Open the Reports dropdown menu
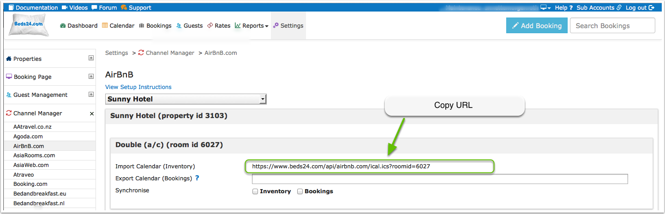Screen dimensions: 665x214 click(252, 26)
